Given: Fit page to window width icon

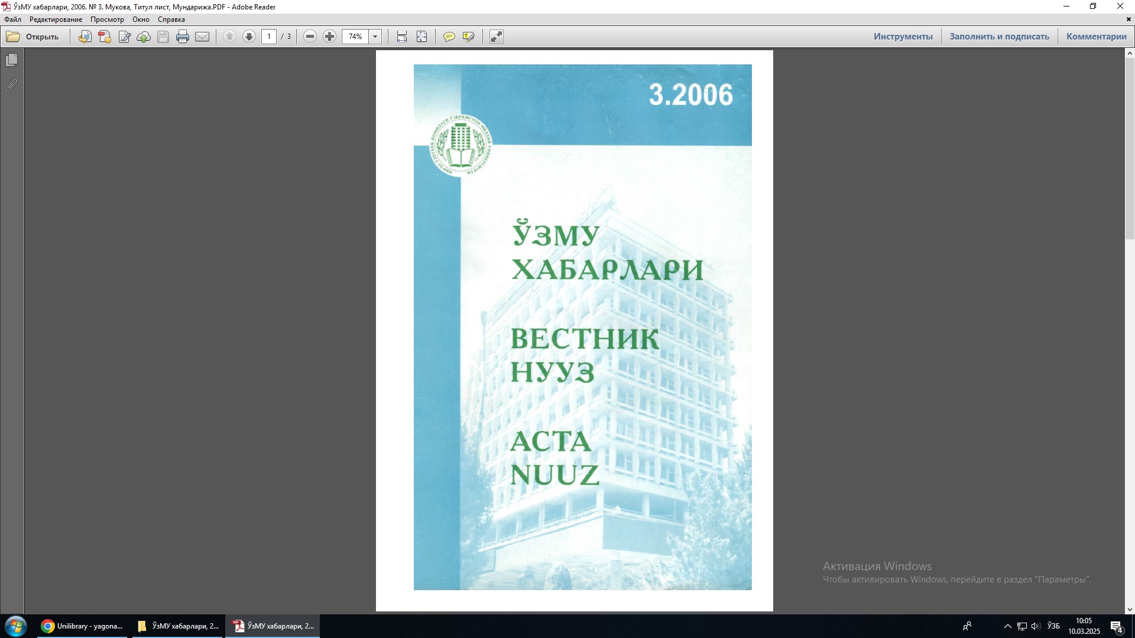Looking at the screenshot, I should click(x=402, y=37).
